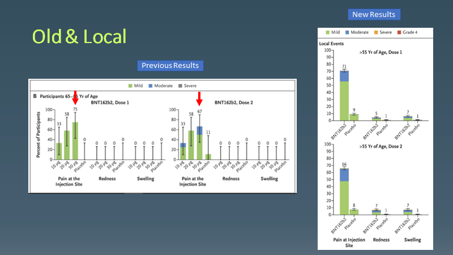Select the New Results label

click(374, 14)
